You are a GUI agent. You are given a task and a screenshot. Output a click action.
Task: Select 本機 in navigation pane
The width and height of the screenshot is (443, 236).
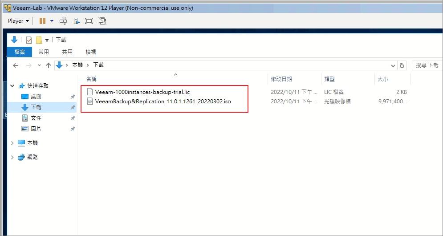click(x=33, y=143)
